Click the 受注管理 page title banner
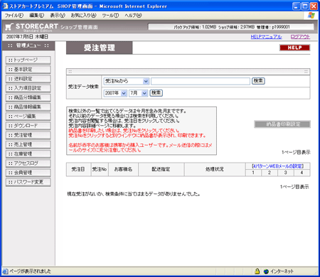 click(100, 48)
